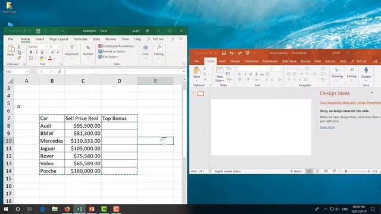
Task: Toggle Strikethrough in PowerPoint Font group
Action: click(262, 74)
